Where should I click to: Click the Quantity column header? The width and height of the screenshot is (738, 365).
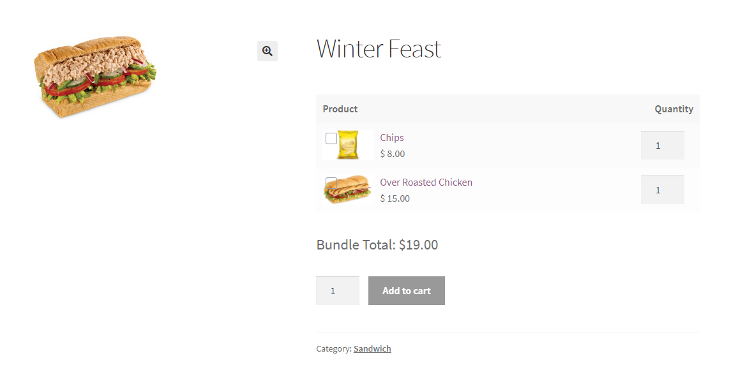674,109
